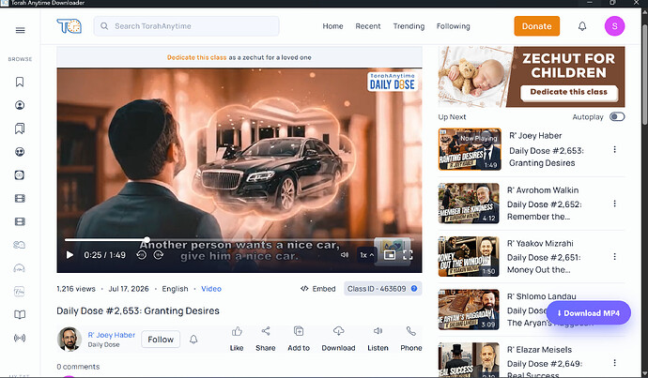This screenshot has width=648, height=378.
Task: Click the video progress bar
Action: [x=239, y=239]
